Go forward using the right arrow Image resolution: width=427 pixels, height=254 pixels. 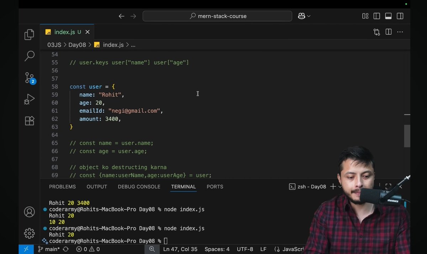133,16
